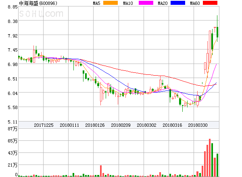
Task: Click the 6.04 price axis label
Action: [x=13, y=93]
